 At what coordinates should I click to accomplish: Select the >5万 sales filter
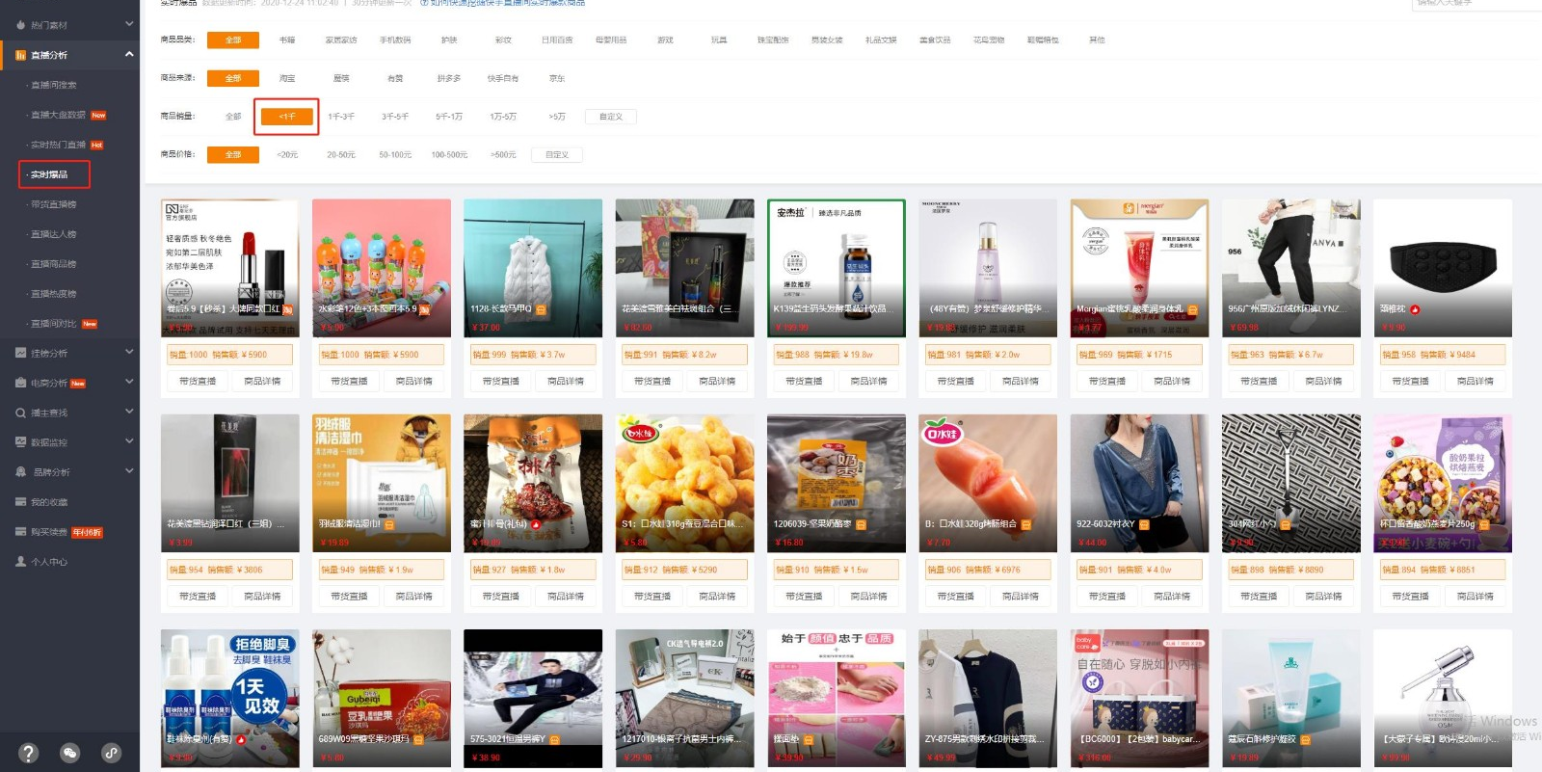(x=557, y=117)
